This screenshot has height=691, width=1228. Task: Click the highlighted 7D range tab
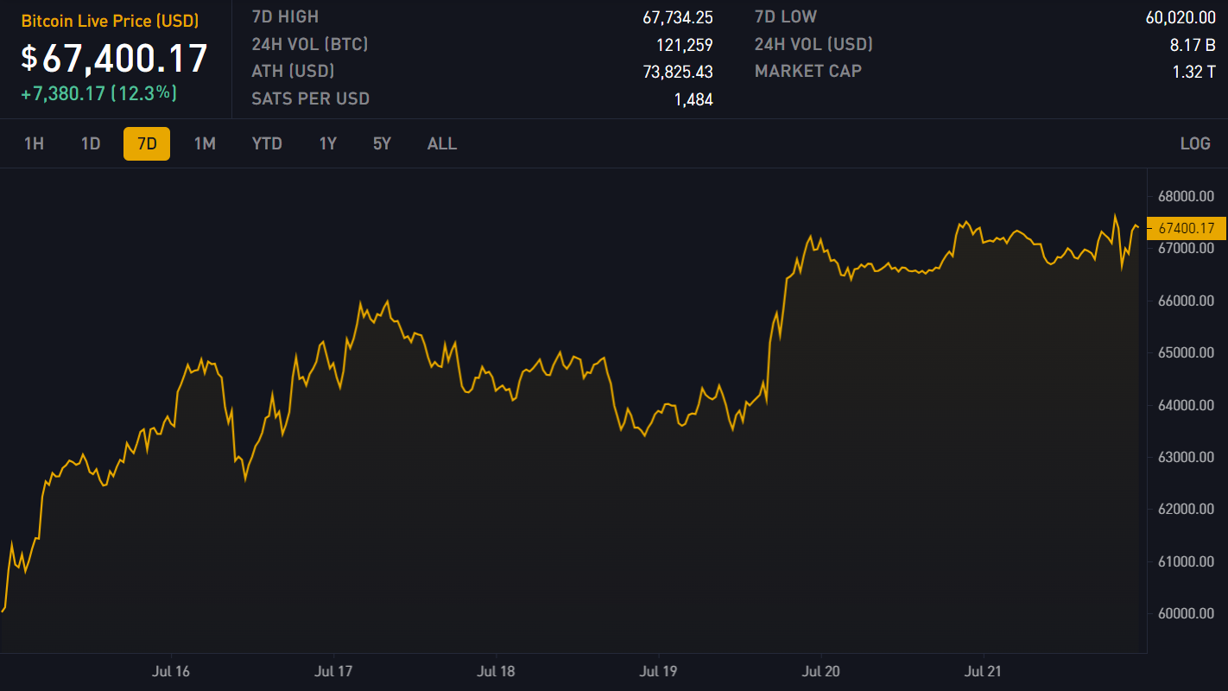pos(147,143)
